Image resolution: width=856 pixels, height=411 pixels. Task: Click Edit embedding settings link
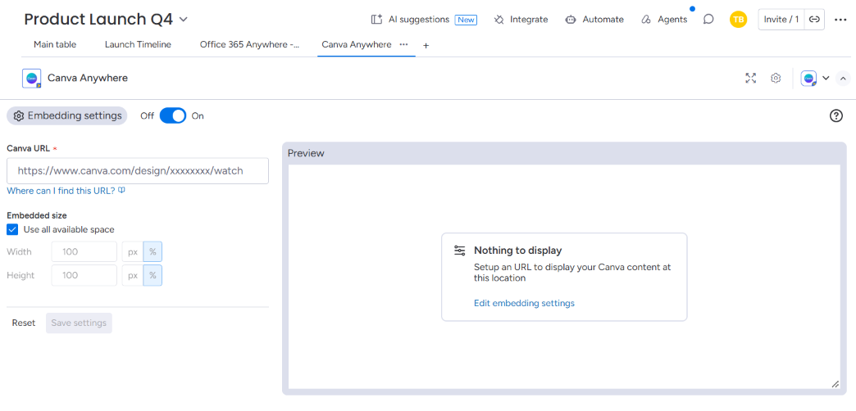click(524, 303)
